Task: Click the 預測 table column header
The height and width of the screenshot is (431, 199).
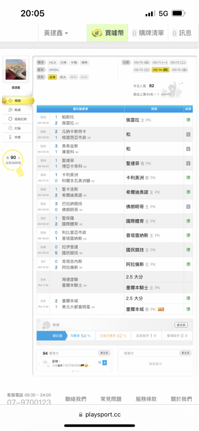Action: click(154, 109)
